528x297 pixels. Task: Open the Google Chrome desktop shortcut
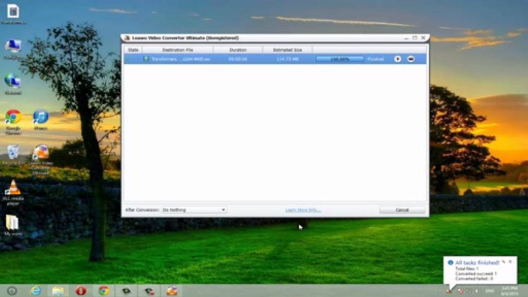point(13,123)
